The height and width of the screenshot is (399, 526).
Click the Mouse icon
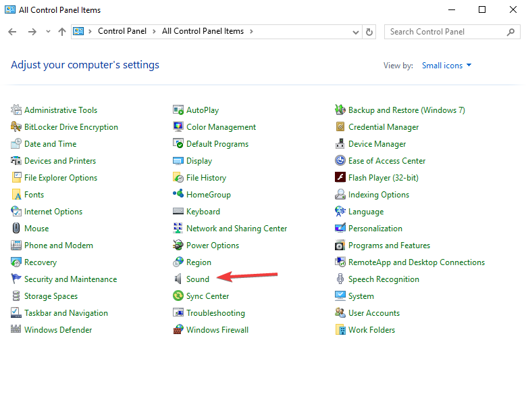pyautogui.click(x=16, y=228)
